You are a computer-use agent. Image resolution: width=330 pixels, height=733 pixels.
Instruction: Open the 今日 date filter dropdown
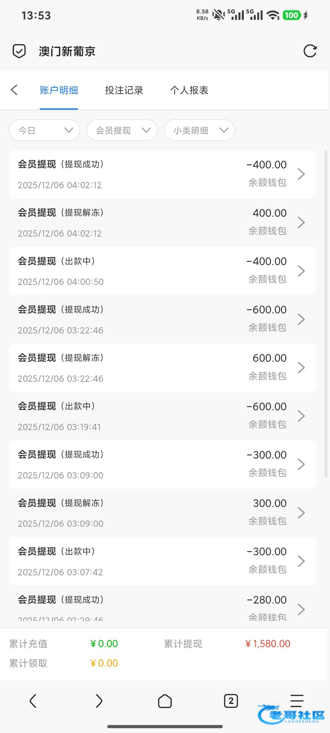pyautogui.click(x=45, y=130)
